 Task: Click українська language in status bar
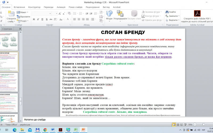coord(25,124)
